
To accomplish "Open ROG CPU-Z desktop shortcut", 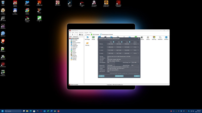I will 58,3.
